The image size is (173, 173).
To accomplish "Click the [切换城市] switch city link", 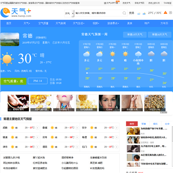I will (41, 37).
